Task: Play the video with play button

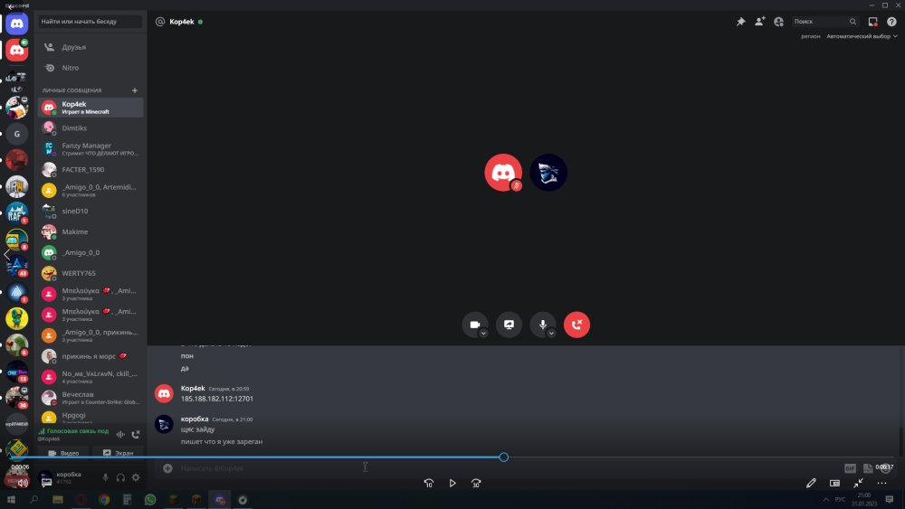Action: pyautogui.click(x=452, y=483)
